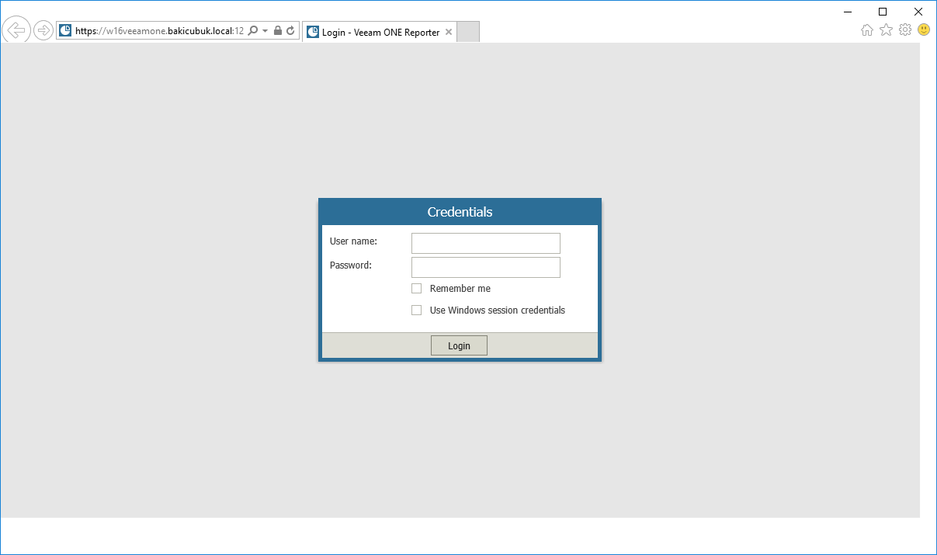
Task: Open browser Tools gear menu
Action: click(x=905, y=30)
